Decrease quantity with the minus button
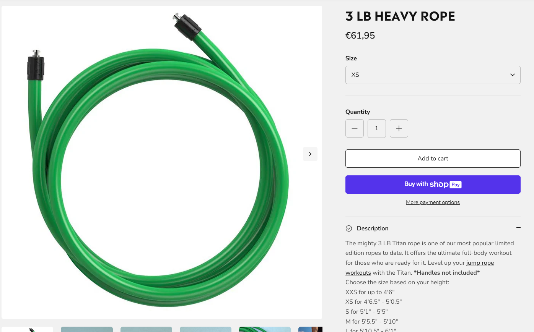534x332 pixels. (355, 128)
